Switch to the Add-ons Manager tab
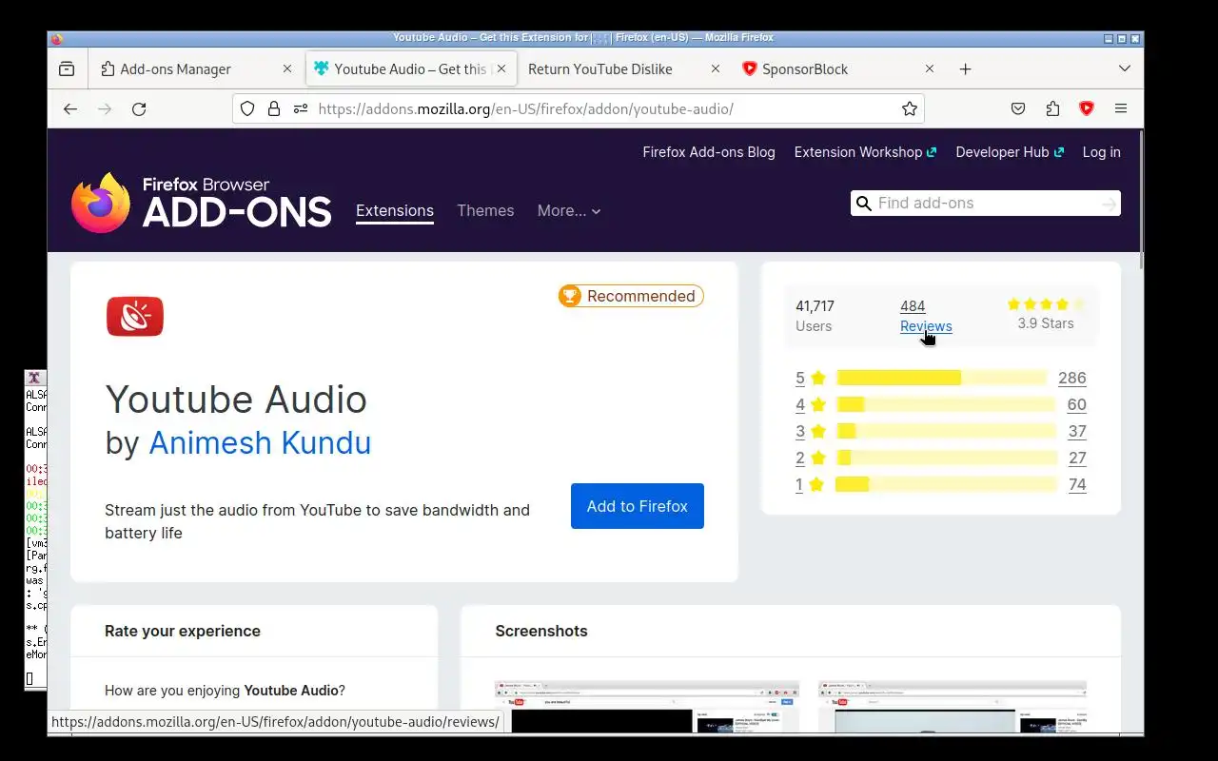 196,68
